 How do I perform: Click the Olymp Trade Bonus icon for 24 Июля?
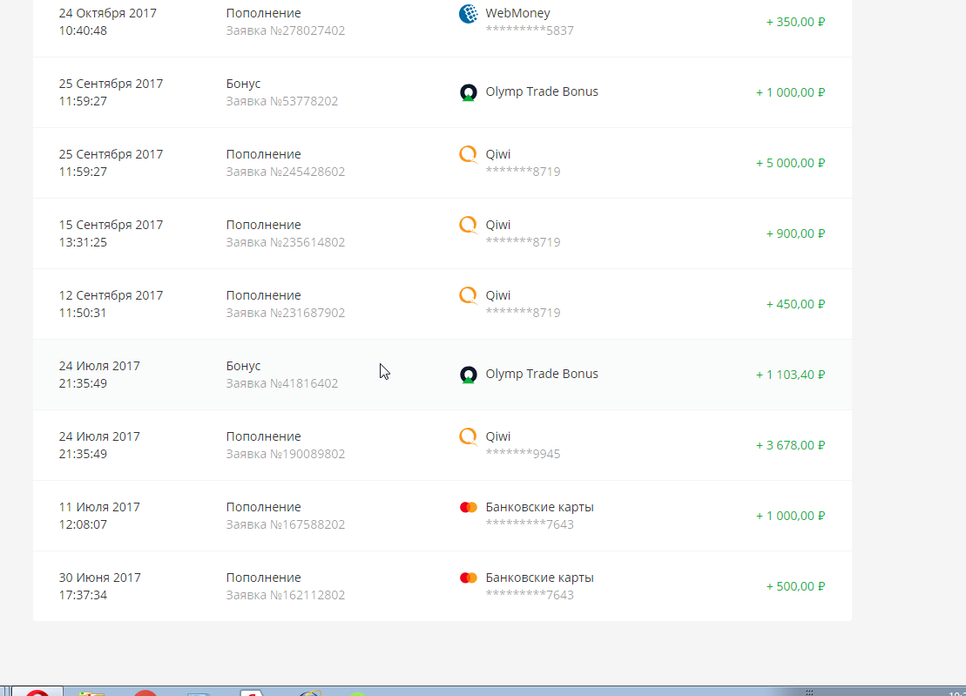coord(469,375)
